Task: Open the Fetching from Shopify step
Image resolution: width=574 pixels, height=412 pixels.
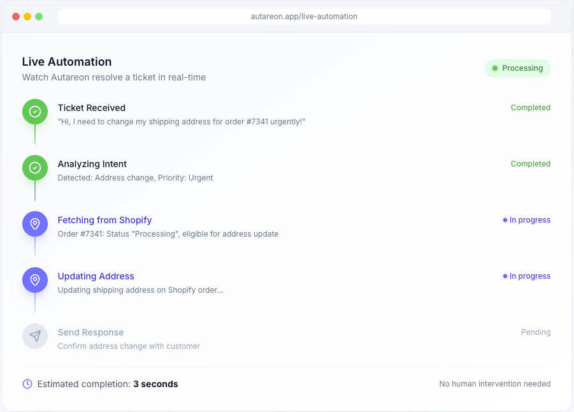Action: (x=104, y=220)
